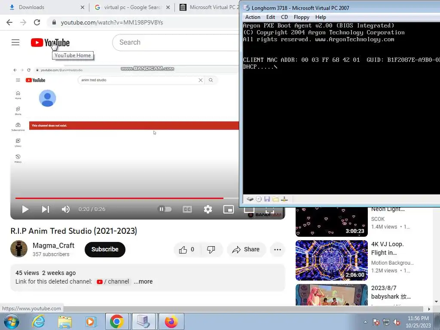The height and width of the screenshot is (330, 440).
Task: Skip to the next video
Action: click(46, 209)
